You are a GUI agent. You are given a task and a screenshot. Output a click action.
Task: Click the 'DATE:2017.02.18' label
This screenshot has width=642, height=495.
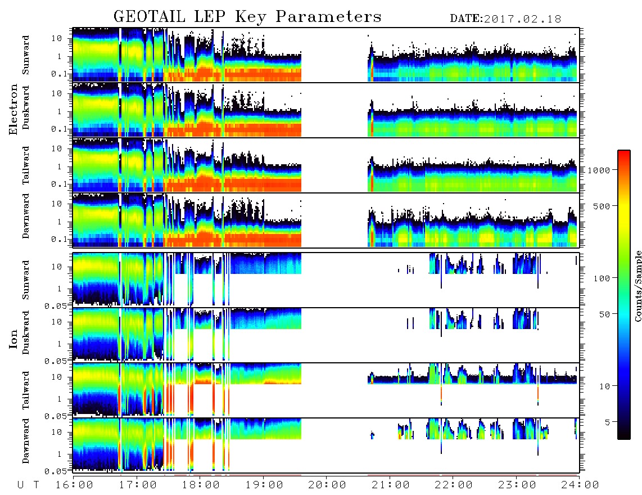505,19
